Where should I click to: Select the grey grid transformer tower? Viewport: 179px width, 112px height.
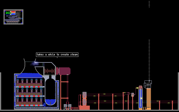click(85, 99)
